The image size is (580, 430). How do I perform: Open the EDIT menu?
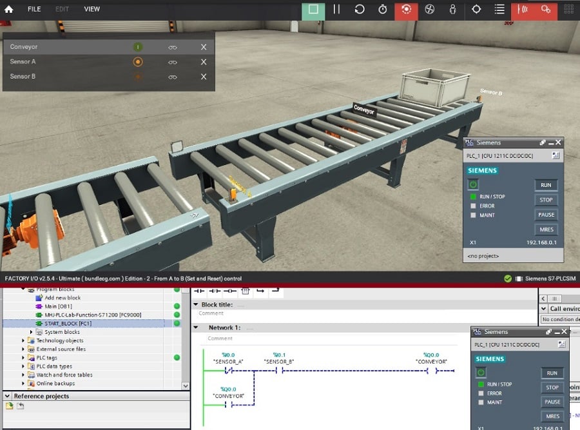[62, 9]
